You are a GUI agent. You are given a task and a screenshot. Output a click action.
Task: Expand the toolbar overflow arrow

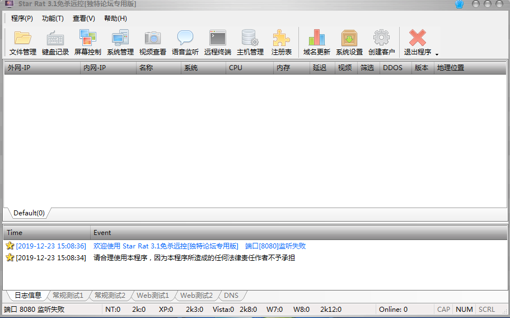pos(437,54)
